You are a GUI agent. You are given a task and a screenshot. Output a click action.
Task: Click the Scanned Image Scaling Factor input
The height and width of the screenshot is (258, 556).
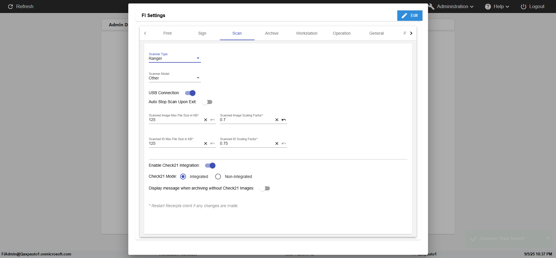246,120
